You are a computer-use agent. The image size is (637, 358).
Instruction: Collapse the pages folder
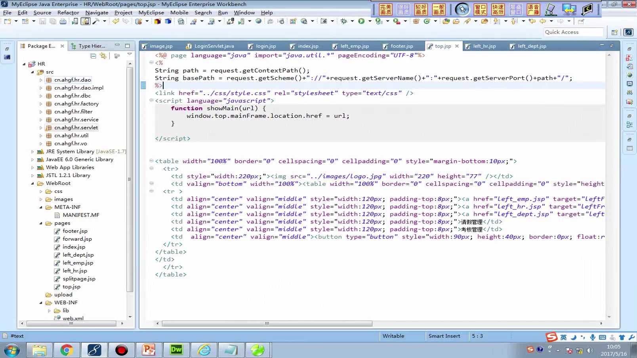(x=41, y=223)
